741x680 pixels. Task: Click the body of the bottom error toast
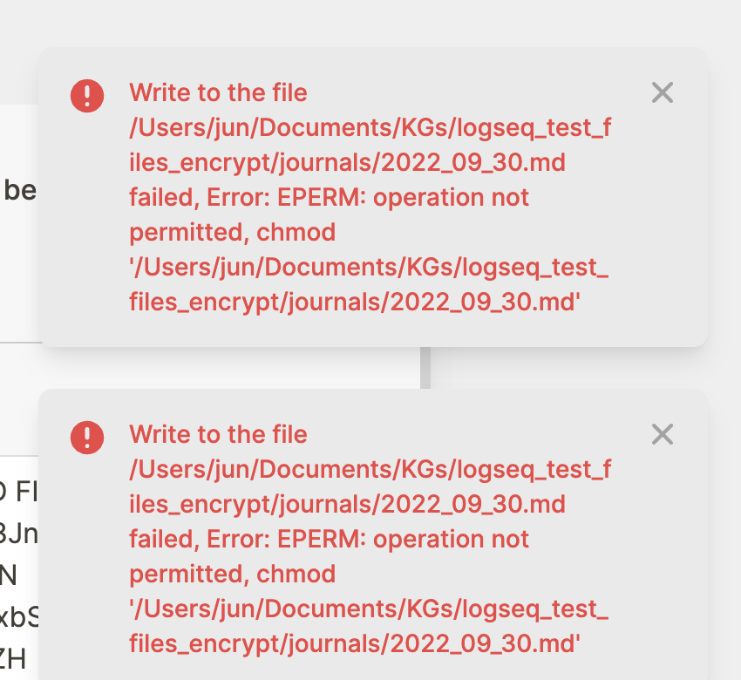(366, 536)
